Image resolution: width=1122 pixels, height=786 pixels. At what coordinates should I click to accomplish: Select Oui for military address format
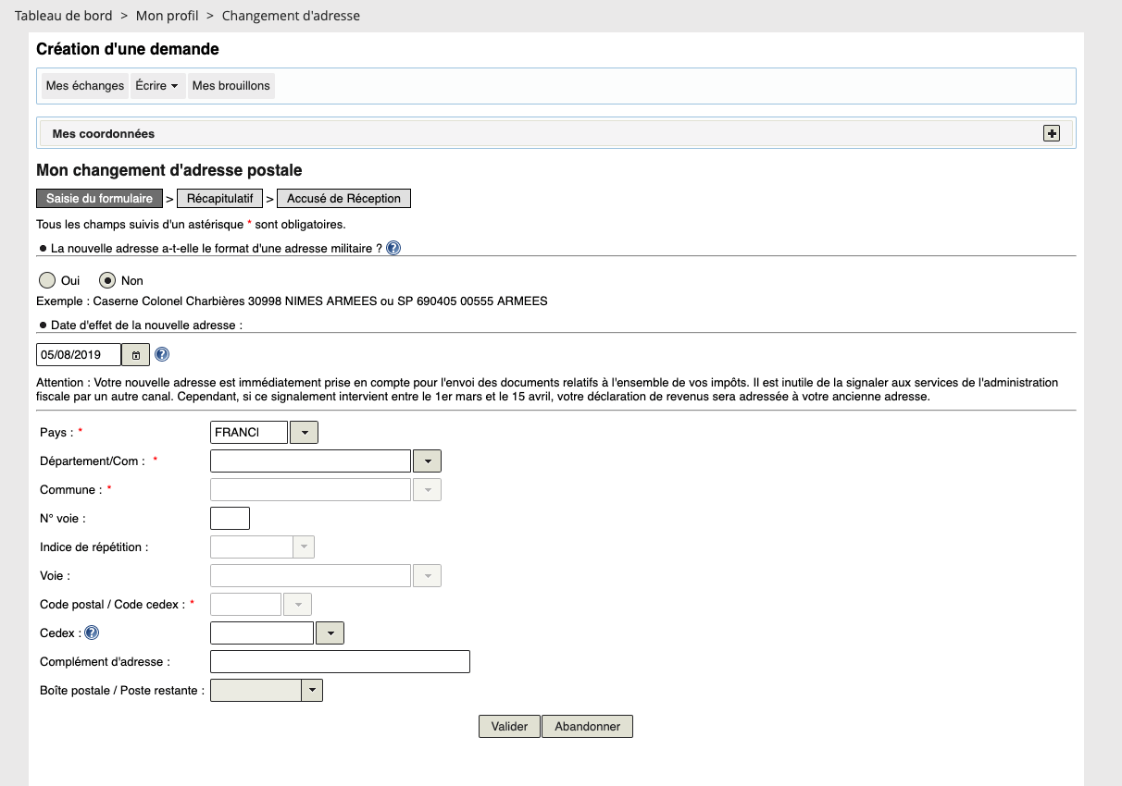pyautogui.click(x=47, y=280)
